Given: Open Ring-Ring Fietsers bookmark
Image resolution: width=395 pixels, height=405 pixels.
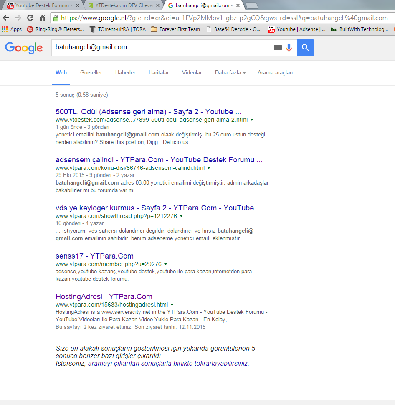Looking at the screenshot, I should point(56,29).
